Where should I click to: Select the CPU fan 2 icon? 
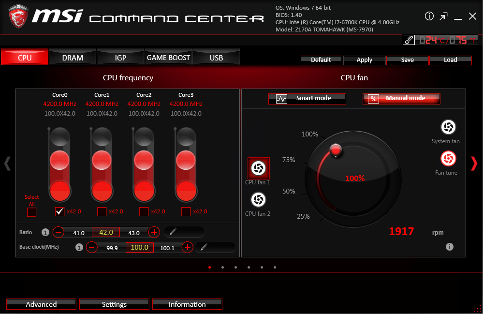tap(258, 199)
